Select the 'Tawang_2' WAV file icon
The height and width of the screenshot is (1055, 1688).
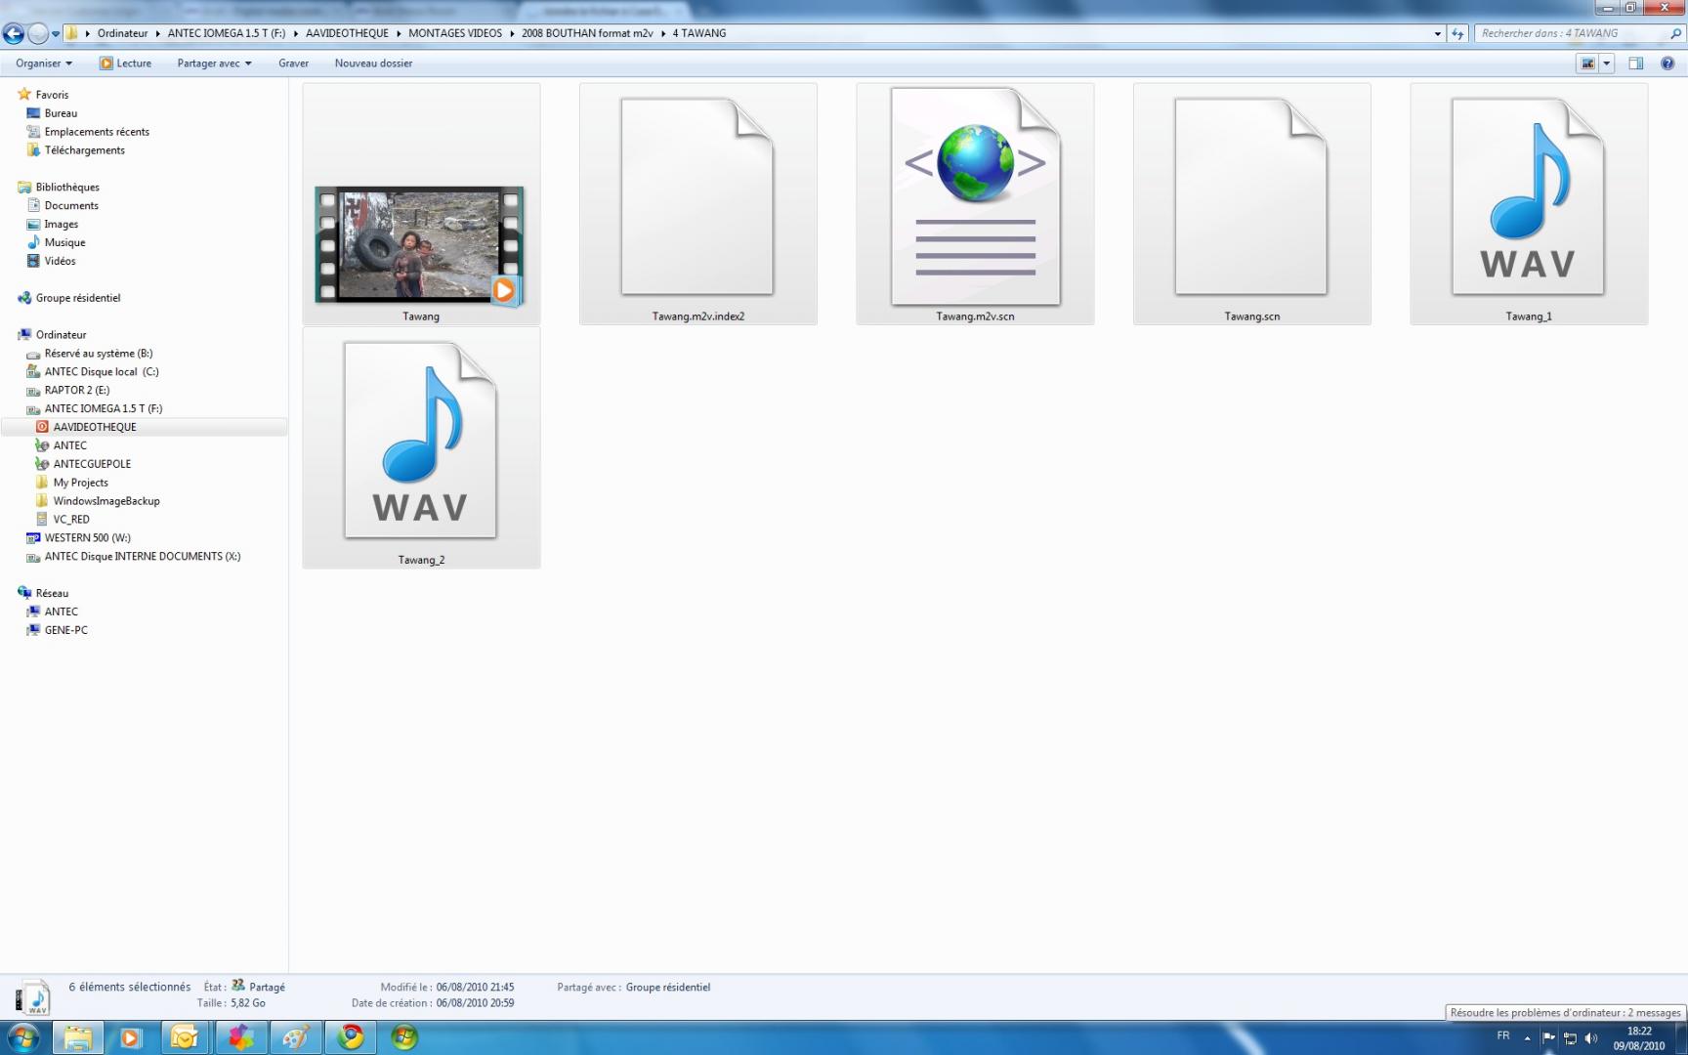(421, 440)
